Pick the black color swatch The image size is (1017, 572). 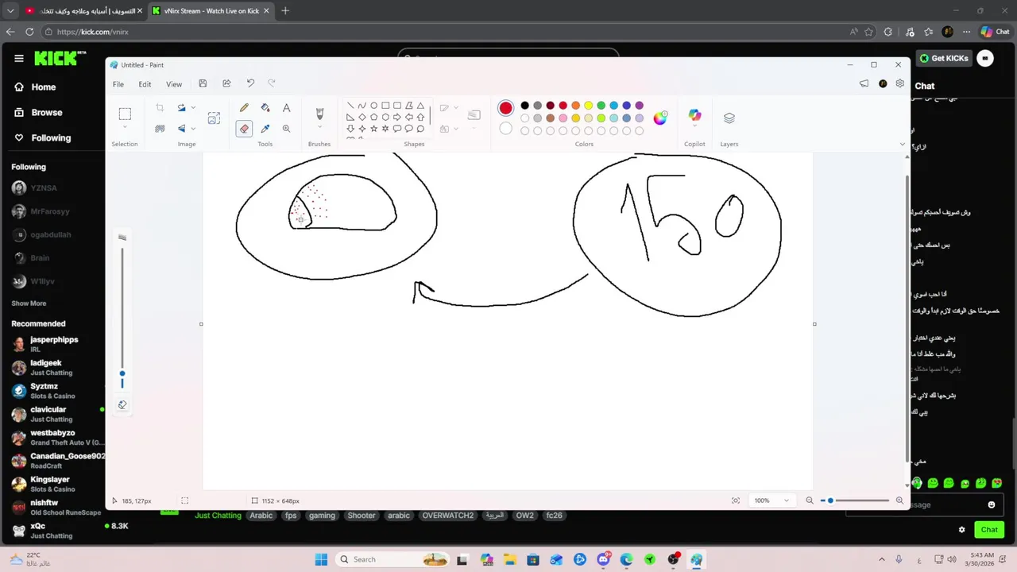[x=524, y=106]
